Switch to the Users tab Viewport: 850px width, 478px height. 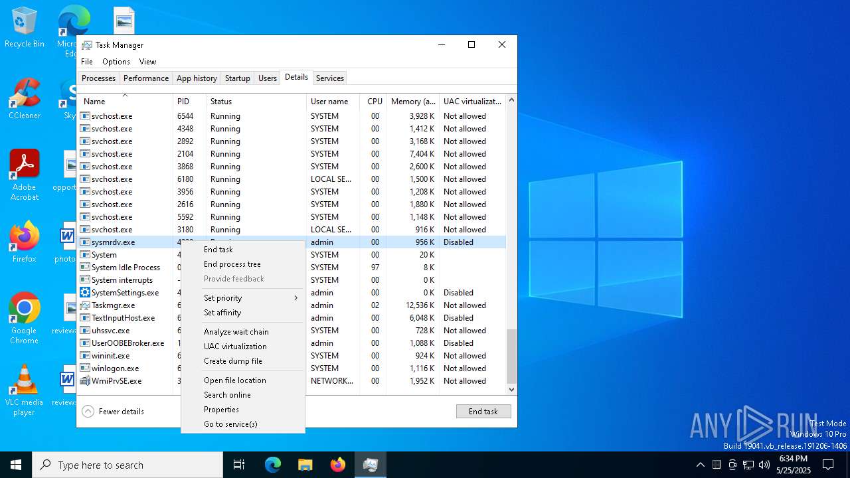pos(268,78)
